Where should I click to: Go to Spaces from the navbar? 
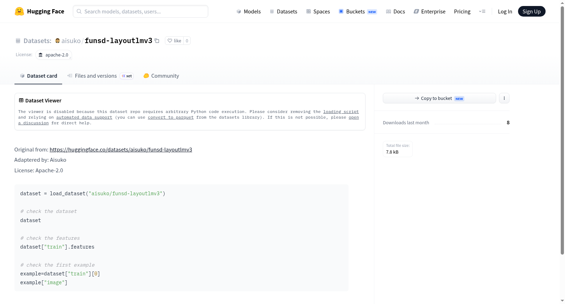tap(318, 12)
